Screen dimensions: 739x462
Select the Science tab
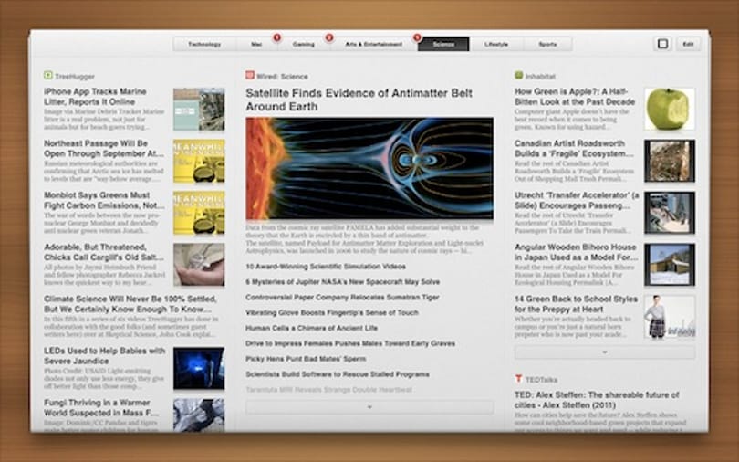pyautogui.click(x=443, y=45)
